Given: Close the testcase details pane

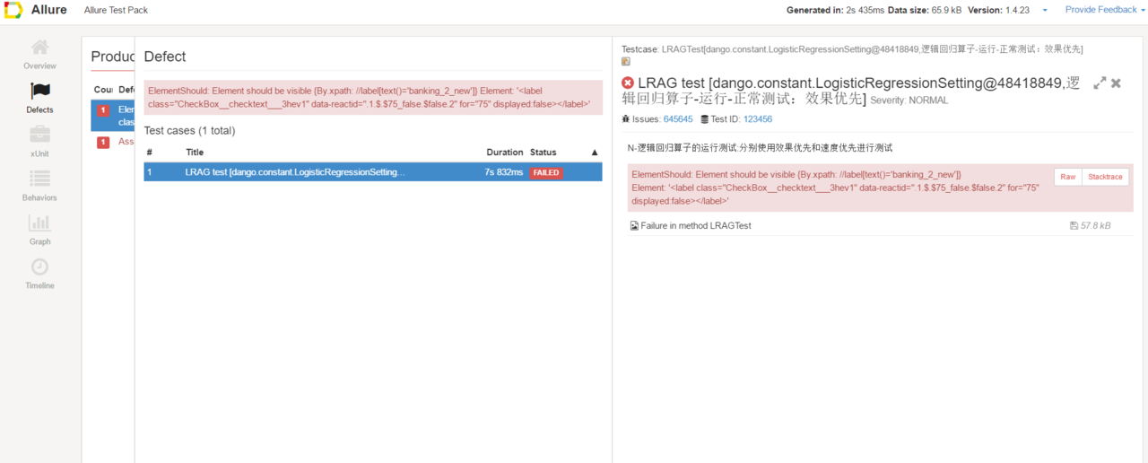Looking at the screenshot, I should [x=1117, y=83].
